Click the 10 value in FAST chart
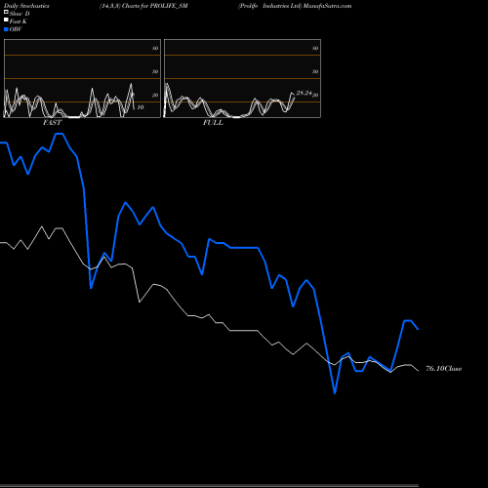The width and height of the screenshot is (488, 488). coord(141,107)
